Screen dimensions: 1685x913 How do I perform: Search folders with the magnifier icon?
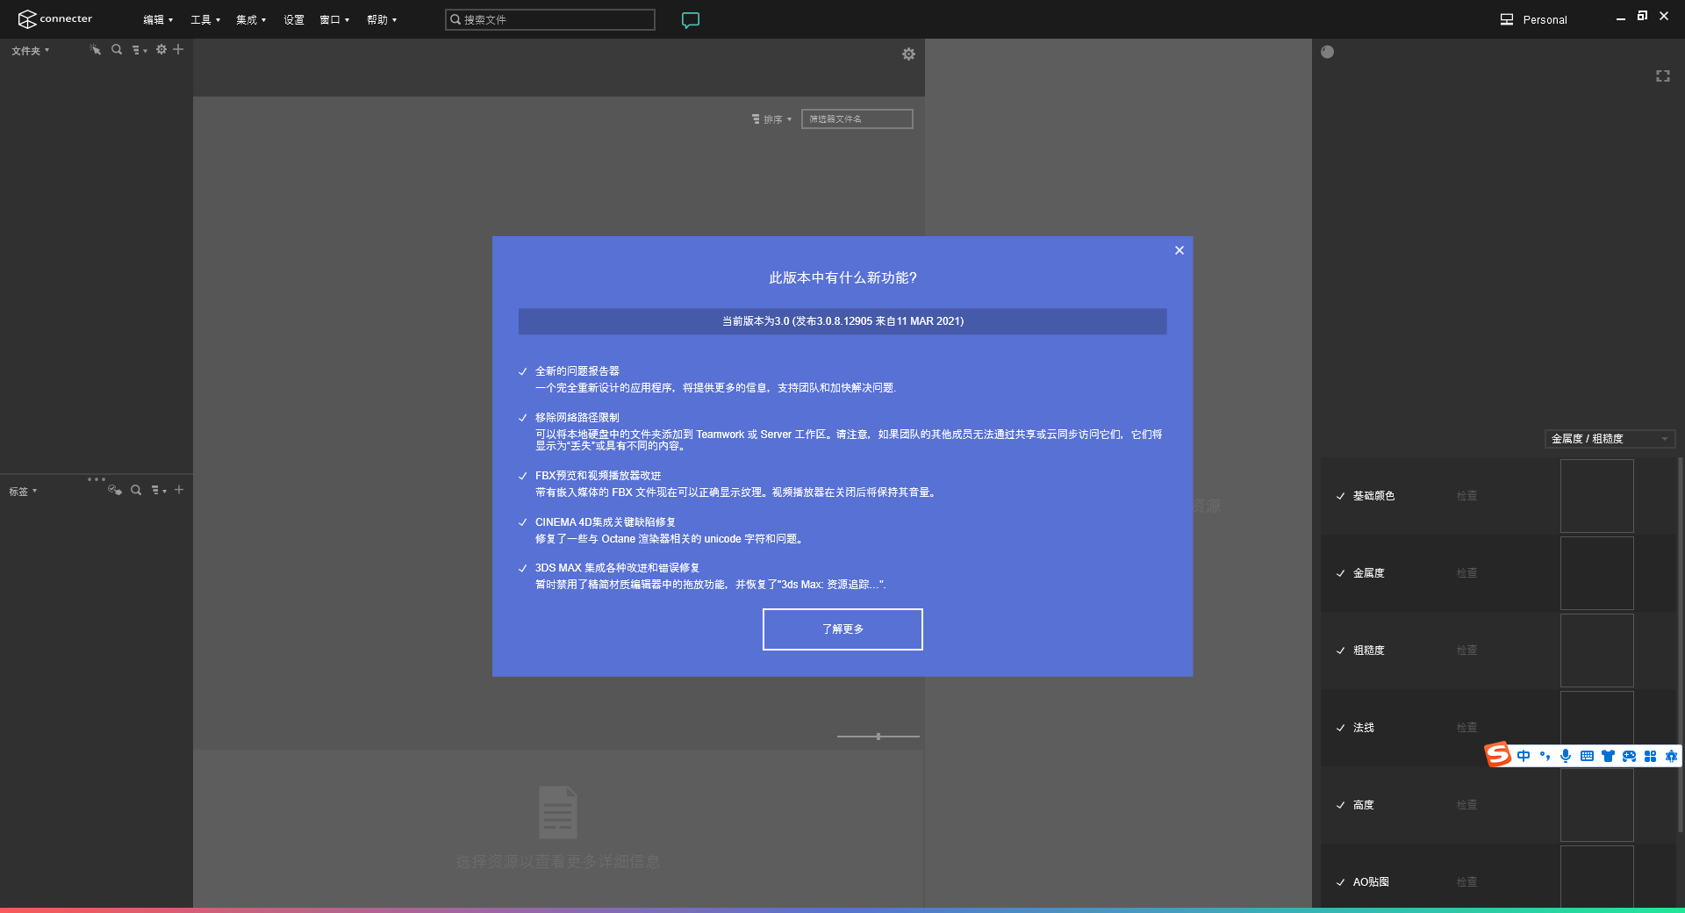(x=117, y=50)
